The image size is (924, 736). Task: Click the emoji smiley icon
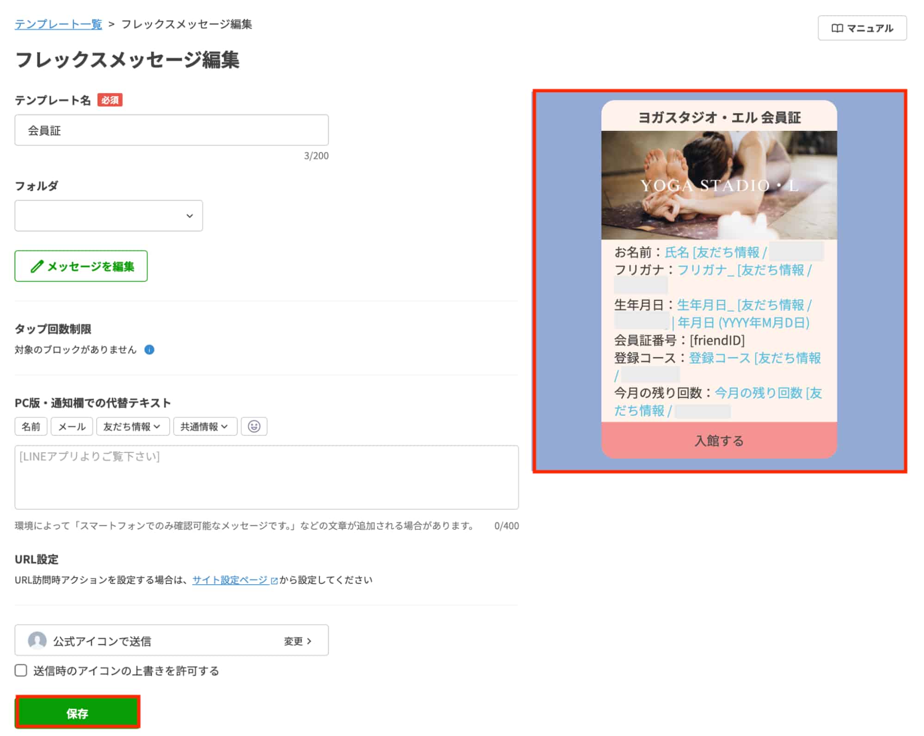pos(254,426)
